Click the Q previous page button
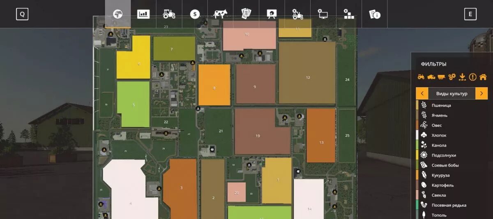 click(22, 14)
